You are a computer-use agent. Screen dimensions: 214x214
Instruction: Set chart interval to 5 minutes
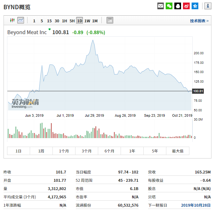[x=42, y=21]
